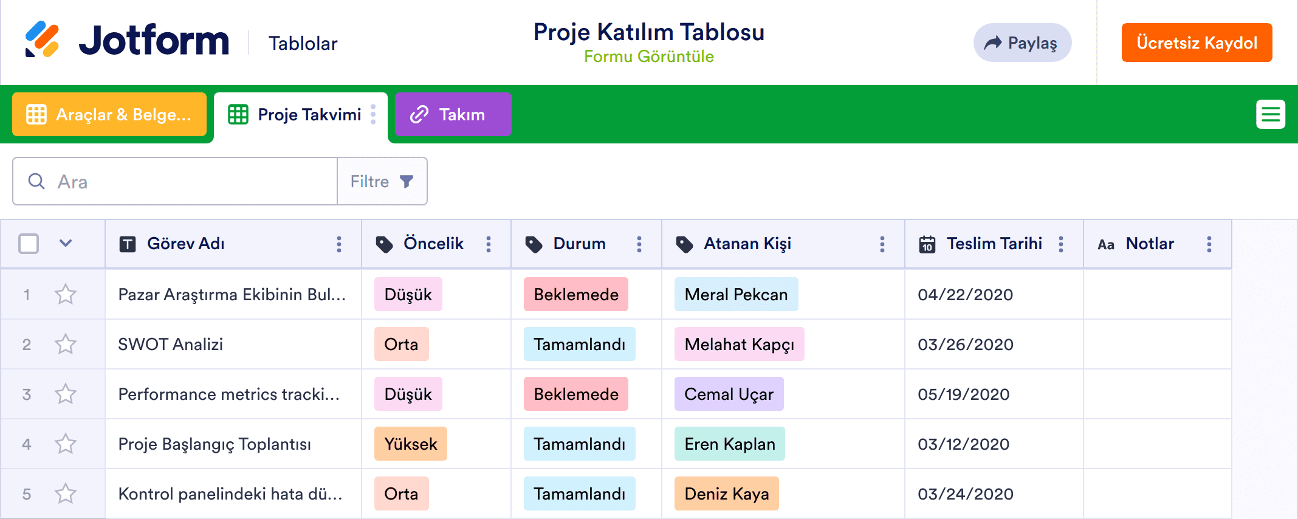Open Notlar column options menu
The width and height of the screenshot is (1298, 519).
pyautogui.click(x=1209, y=244)
